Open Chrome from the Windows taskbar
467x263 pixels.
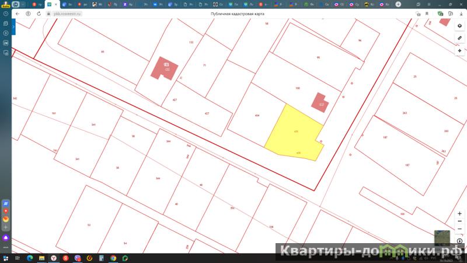tap(113, 258)
